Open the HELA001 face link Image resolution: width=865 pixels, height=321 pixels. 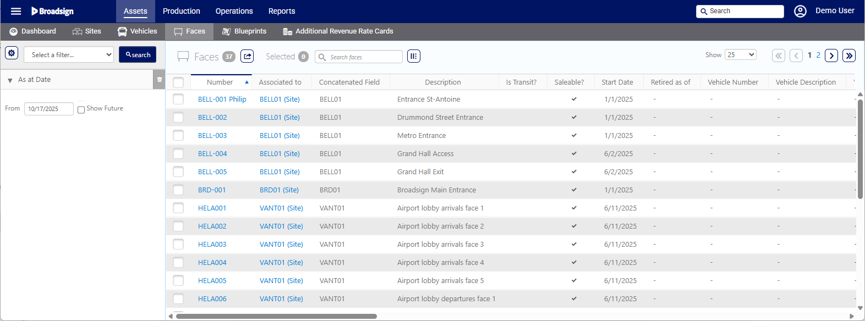pos(212,208)
